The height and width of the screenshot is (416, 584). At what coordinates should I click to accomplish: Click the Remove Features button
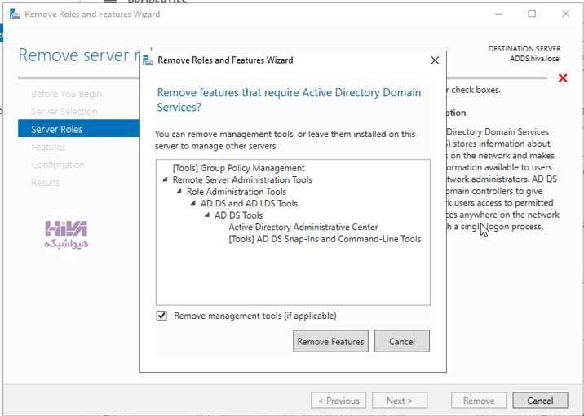(330, 341)
